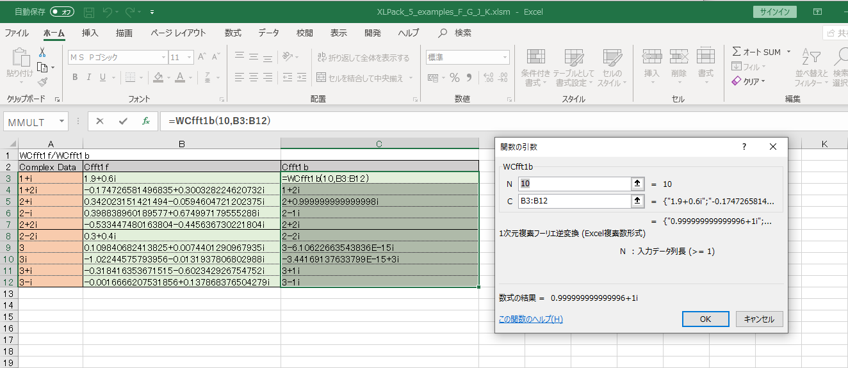The width and height of the screenshot is (848, 368).
Task: Open the 数式 ribbon tab
Action: tap(233, 33)
